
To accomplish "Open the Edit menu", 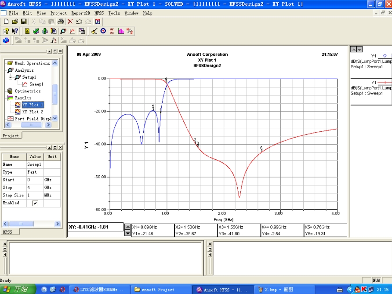I will [27, 13].
